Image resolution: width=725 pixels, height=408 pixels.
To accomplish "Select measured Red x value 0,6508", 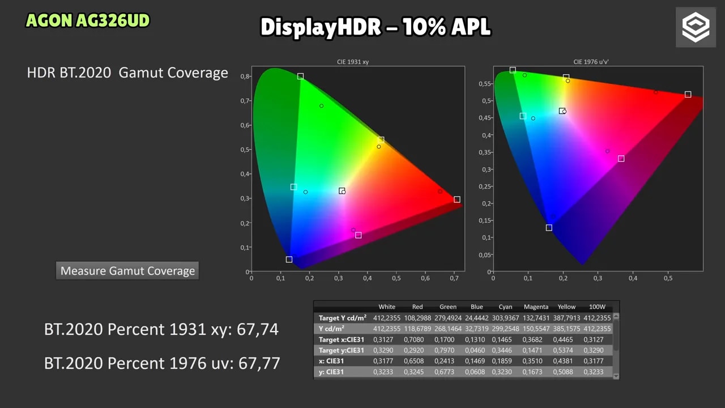I will click(418, 361).
